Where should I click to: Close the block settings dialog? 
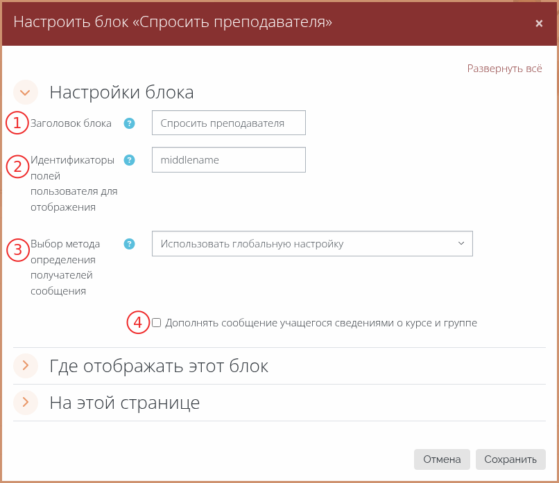[x=539, y=24]
